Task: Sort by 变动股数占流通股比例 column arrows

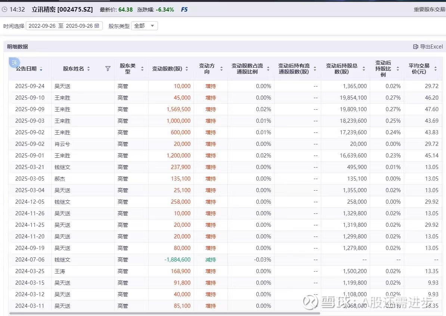Action: [268, 69]
